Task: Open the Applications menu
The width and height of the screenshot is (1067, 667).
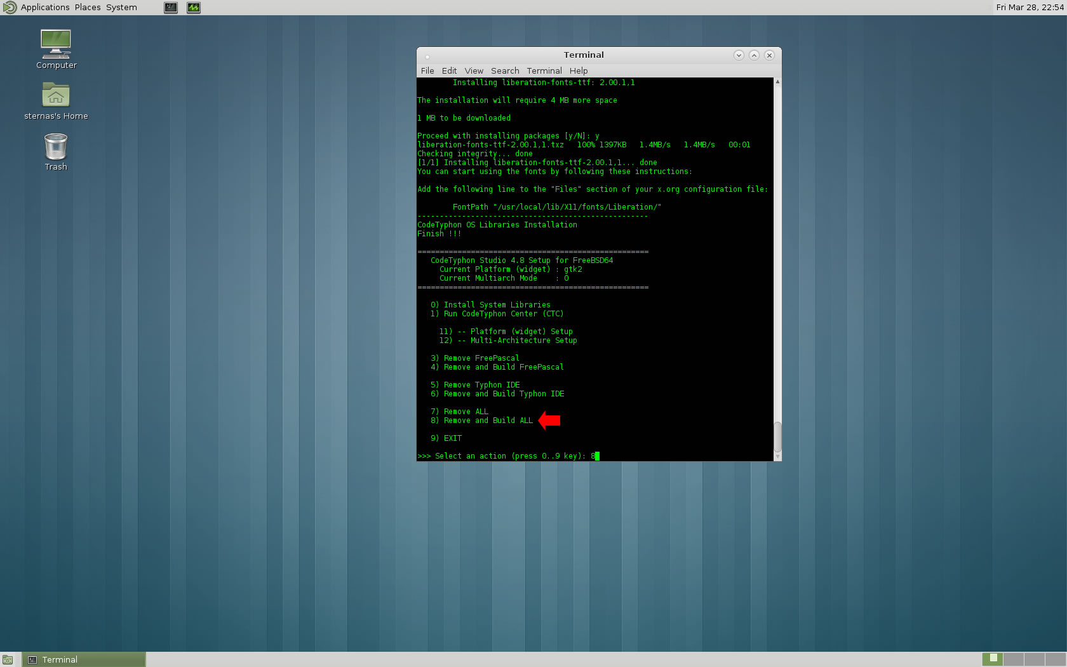Action: [45, 8]
